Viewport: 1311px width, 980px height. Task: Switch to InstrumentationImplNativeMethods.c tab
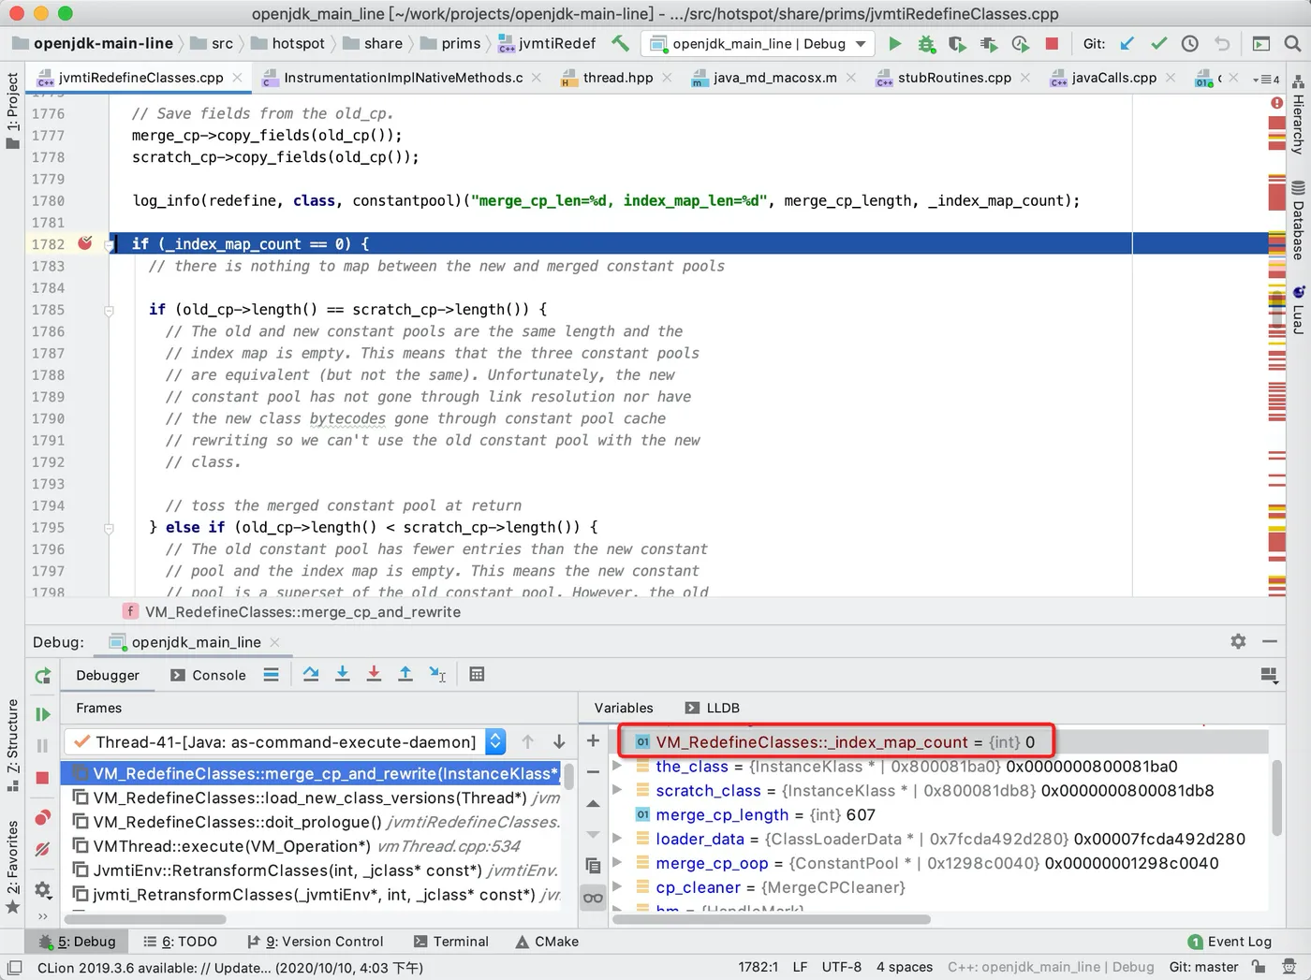[402, 78]
